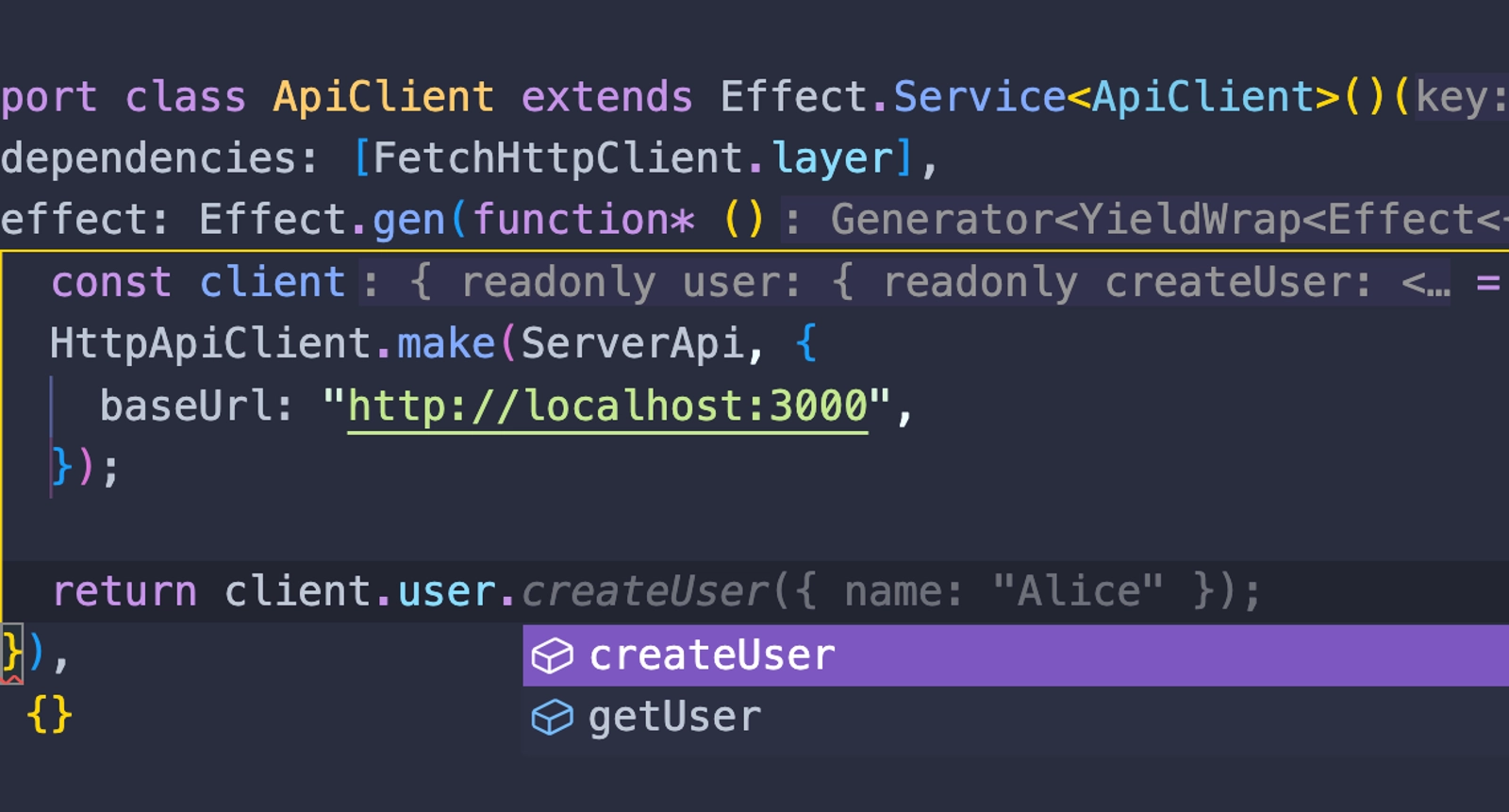
Task: Click the ApiClient class name after class
Action: [x=383, y=97]
